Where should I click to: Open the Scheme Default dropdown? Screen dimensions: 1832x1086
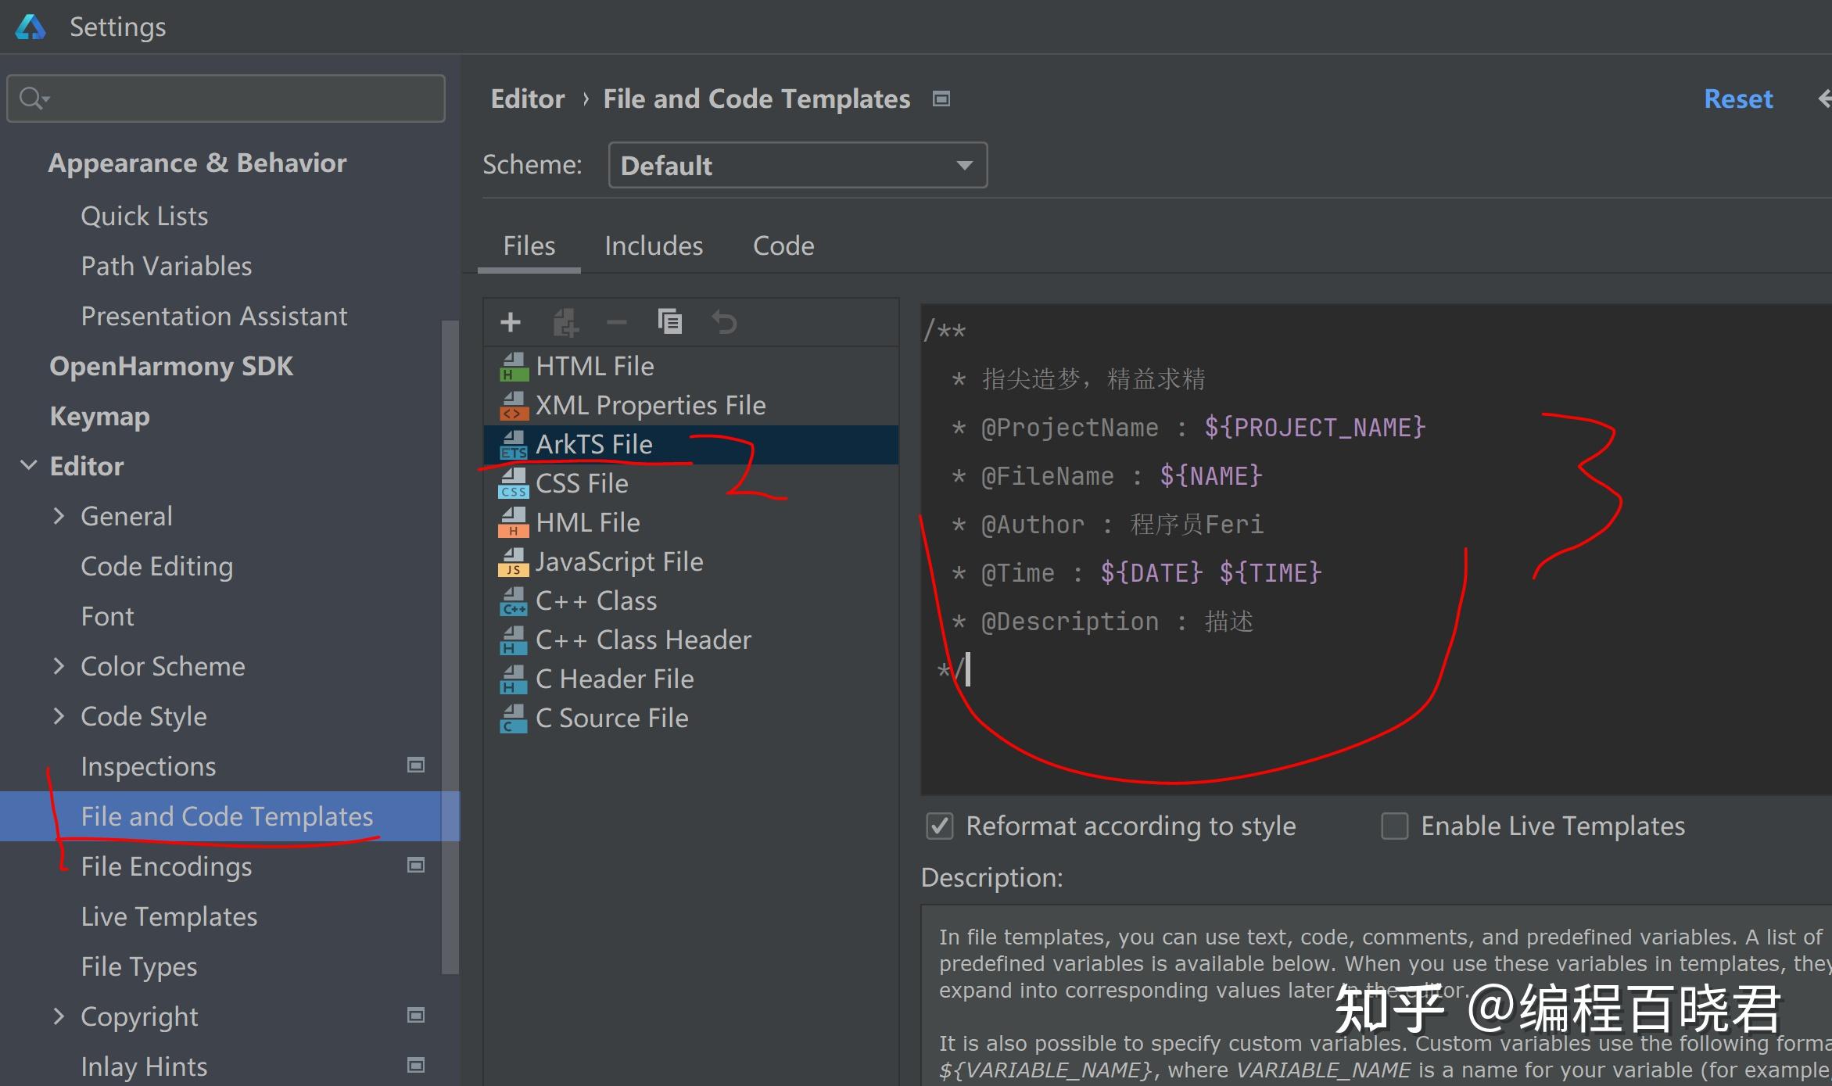[x=798, y=165]
